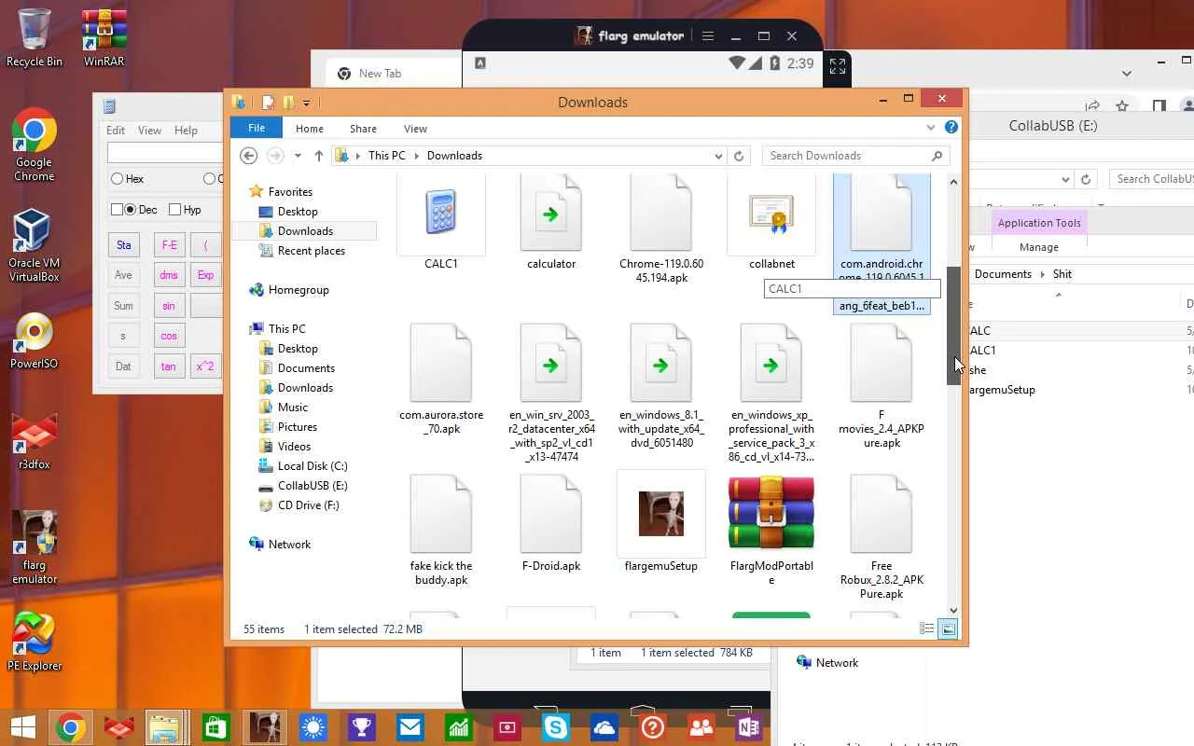Open Store from the taskbar

pyautogui.click(x=215, y=726)
